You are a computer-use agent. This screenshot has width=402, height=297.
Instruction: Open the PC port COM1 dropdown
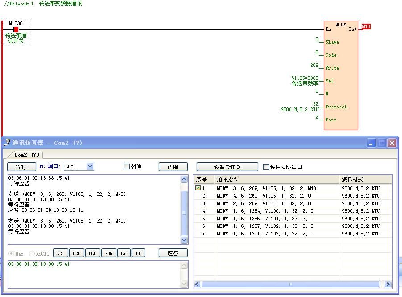tap(90, 166)
